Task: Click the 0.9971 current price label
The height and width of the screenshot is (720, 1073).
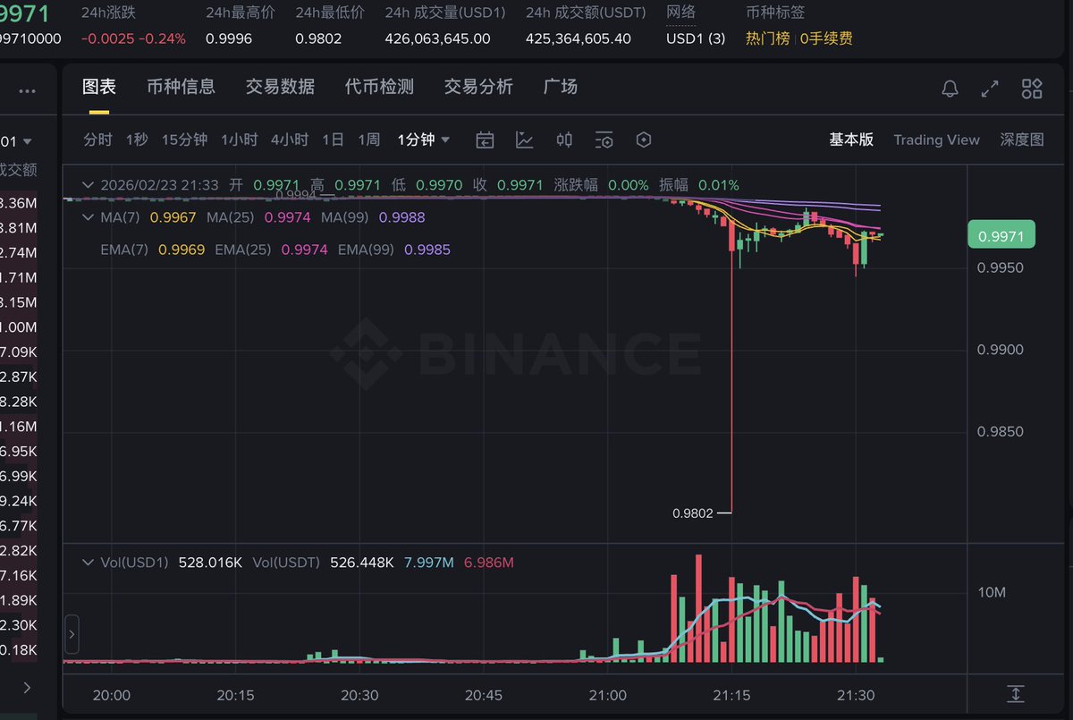Action: [1001, 236]
